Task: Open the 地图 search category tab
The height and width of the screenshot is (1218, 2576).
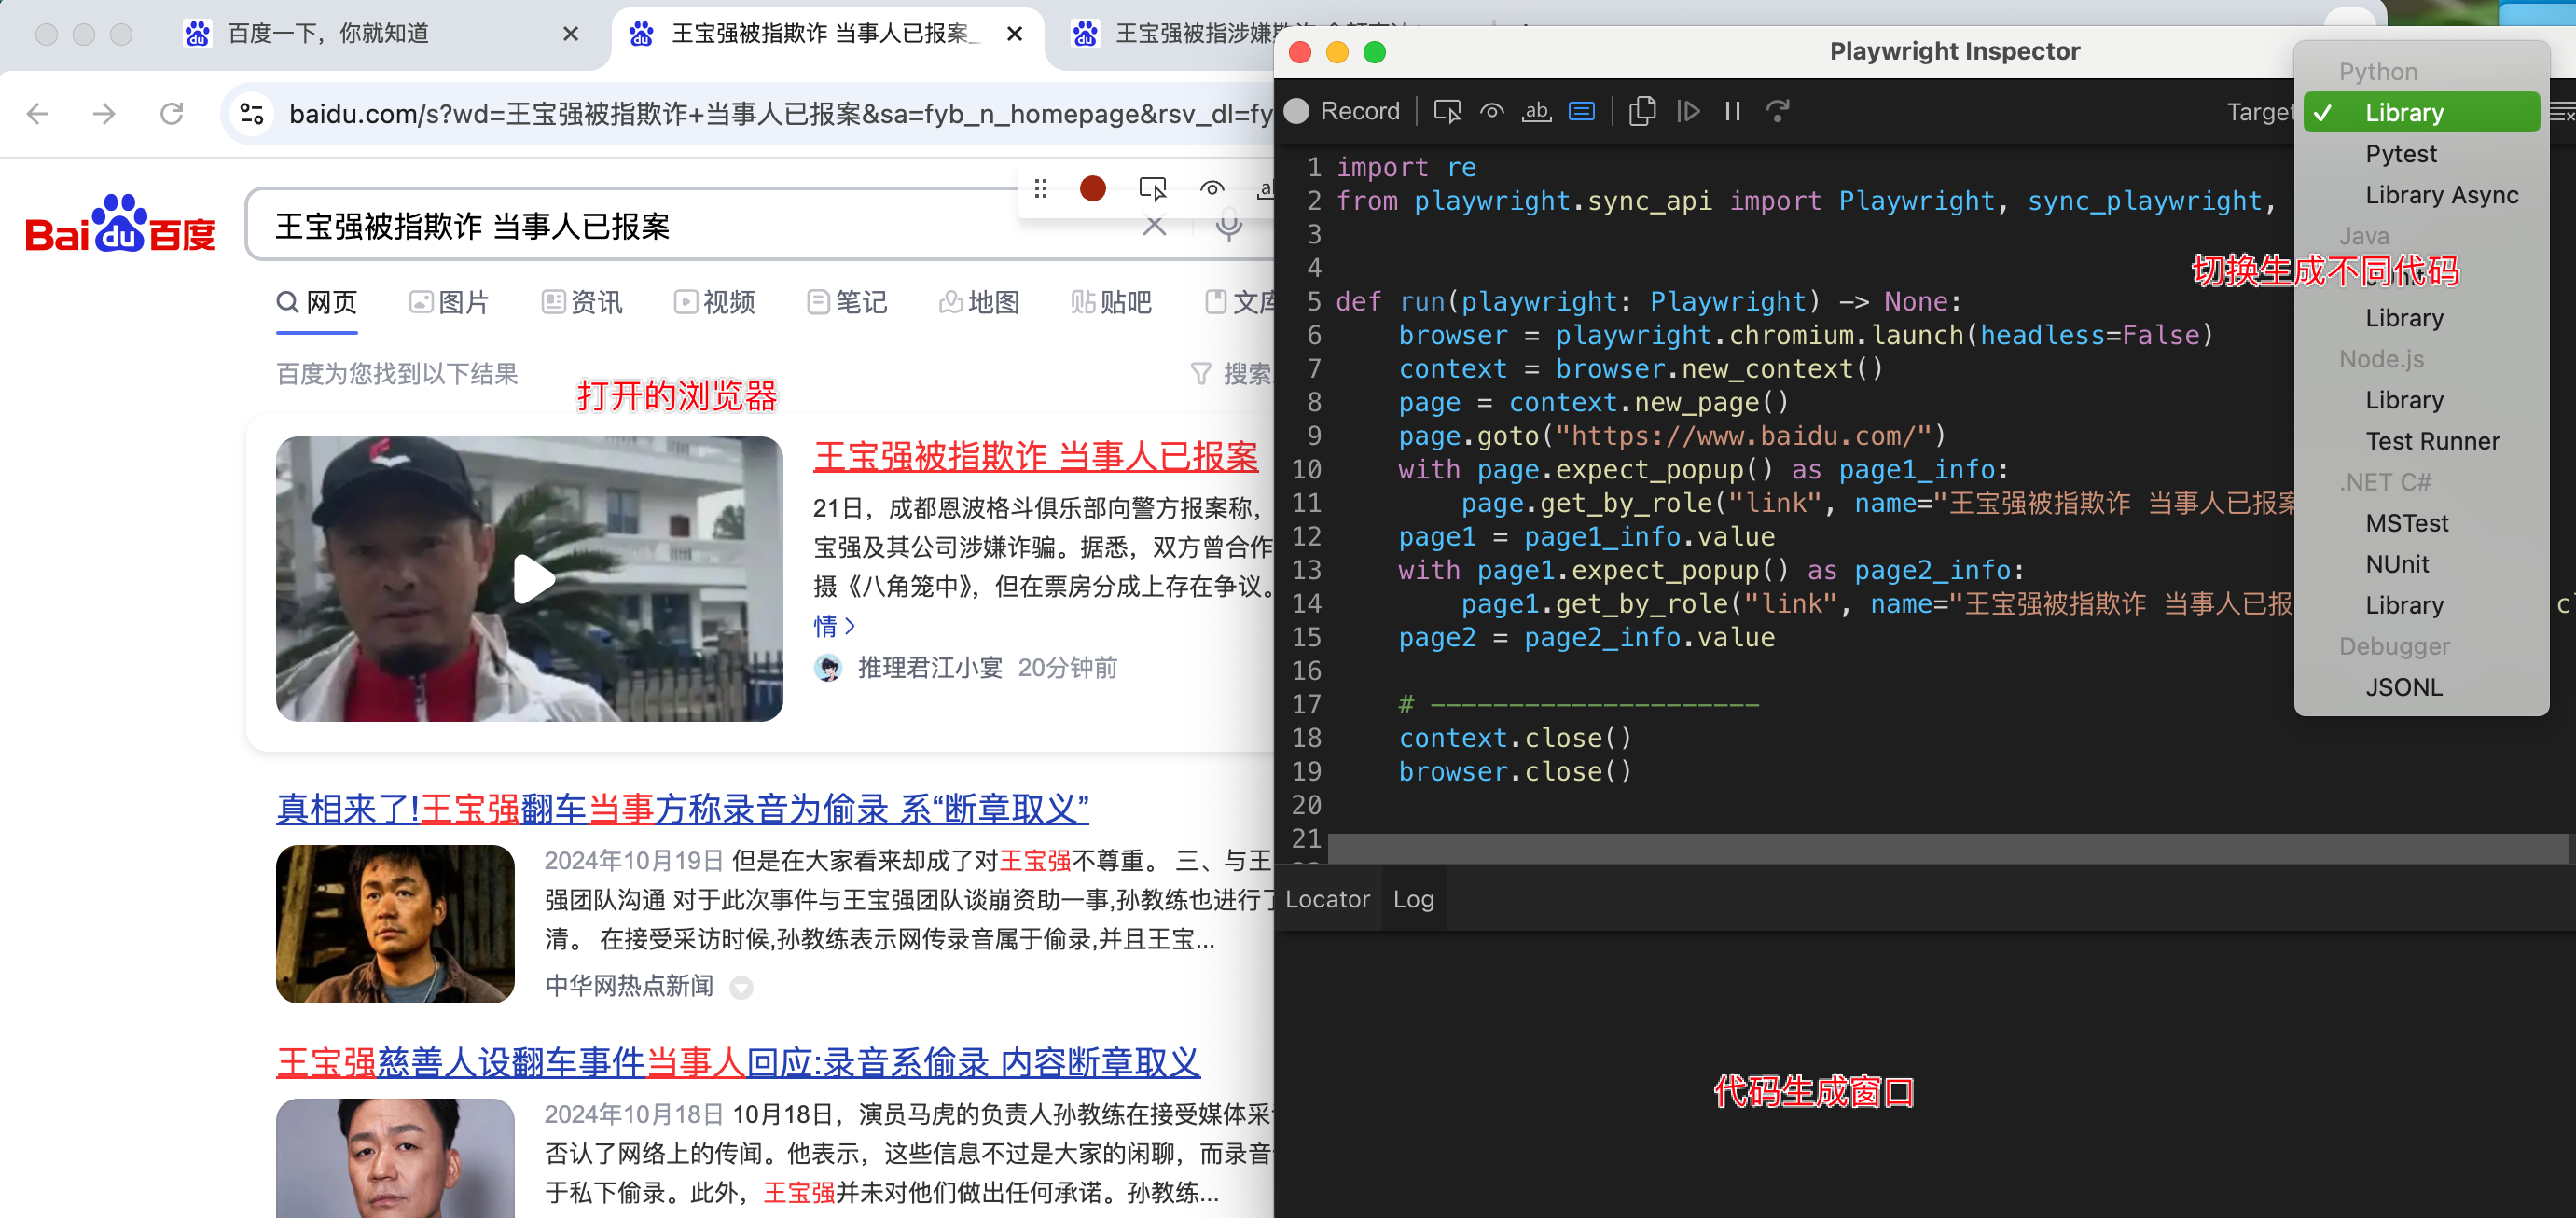Action: point(979,302)
